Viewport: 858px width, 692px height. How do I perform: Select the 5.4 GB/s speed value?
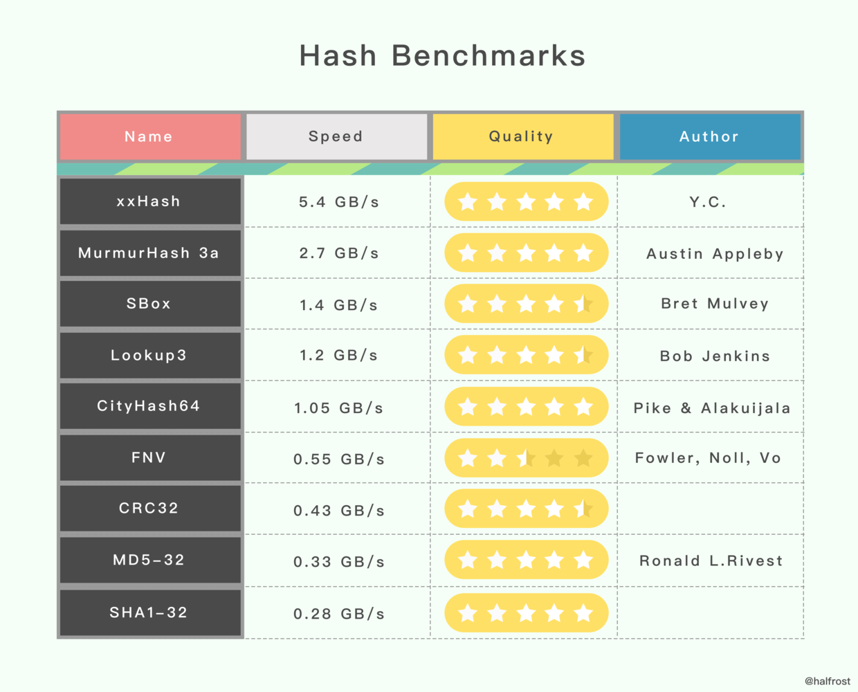pos(339,202)
